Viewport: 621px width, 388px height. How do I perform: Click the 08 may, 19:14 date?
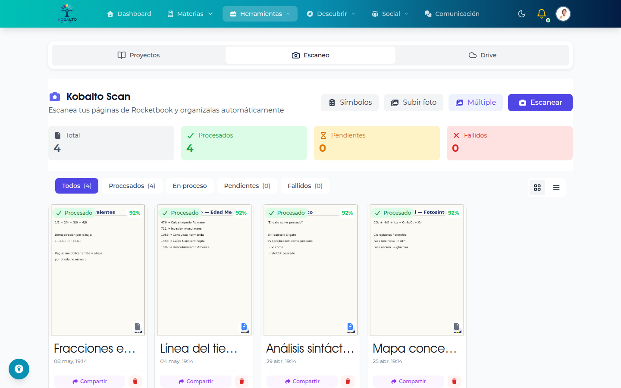click(x=70, y=361)
